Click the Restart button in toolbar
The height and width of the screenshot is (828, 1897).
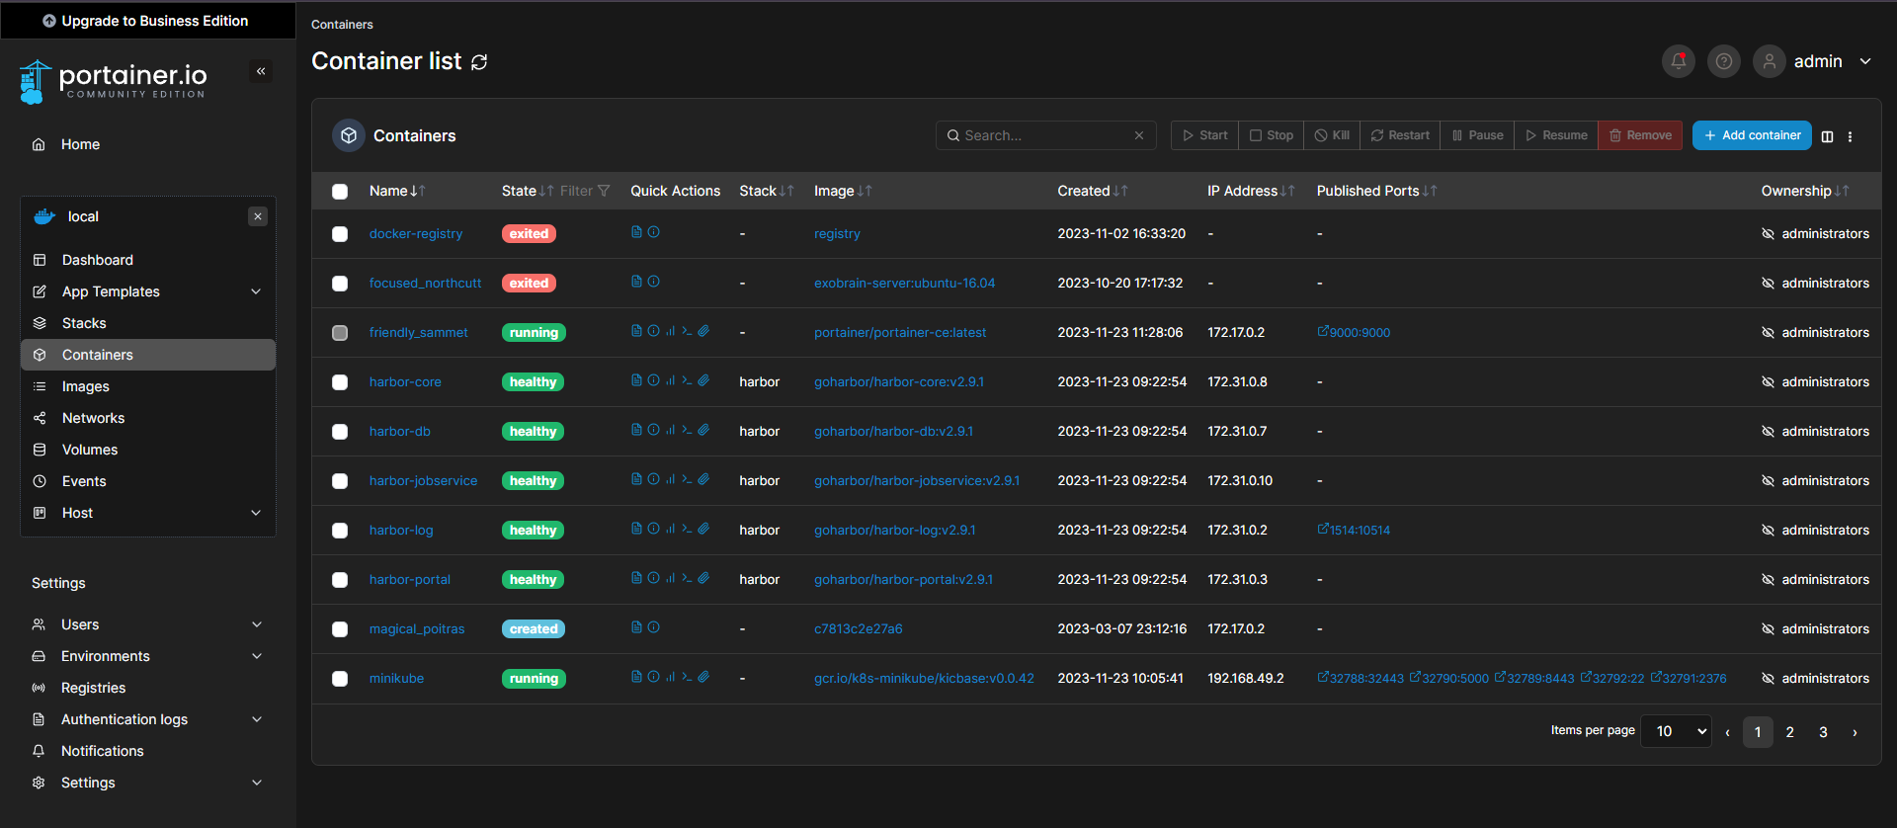[1400, 135]
